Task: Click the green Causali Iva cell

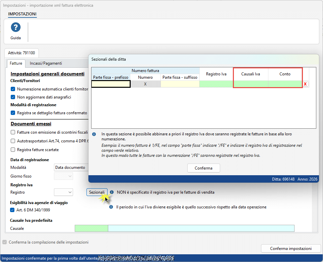Action: (x=251, y=84)
